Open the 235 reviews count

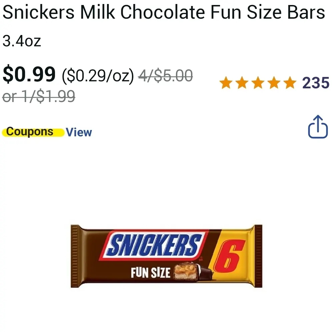click(316, 83)
